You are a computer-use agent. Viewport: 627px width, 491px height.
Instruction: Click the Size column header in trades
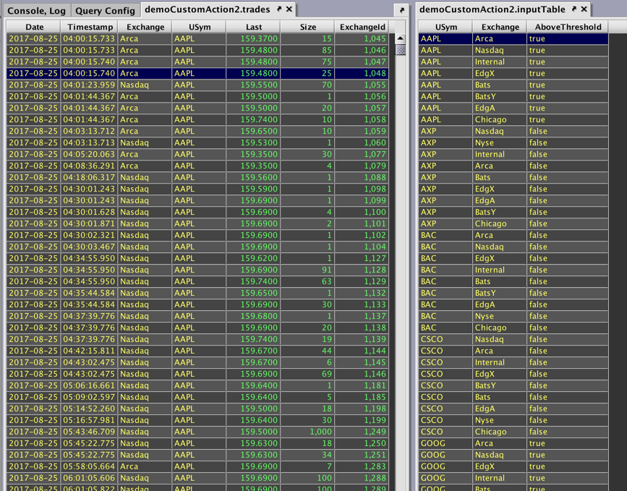pos(308,27)
